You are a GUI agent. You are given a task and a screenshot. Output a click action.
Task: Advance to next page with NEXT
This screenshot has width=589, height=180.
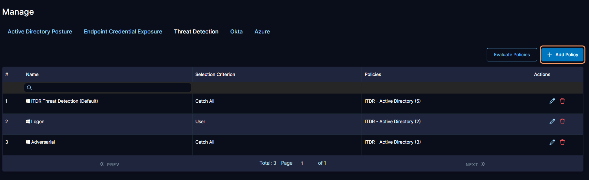475,164
